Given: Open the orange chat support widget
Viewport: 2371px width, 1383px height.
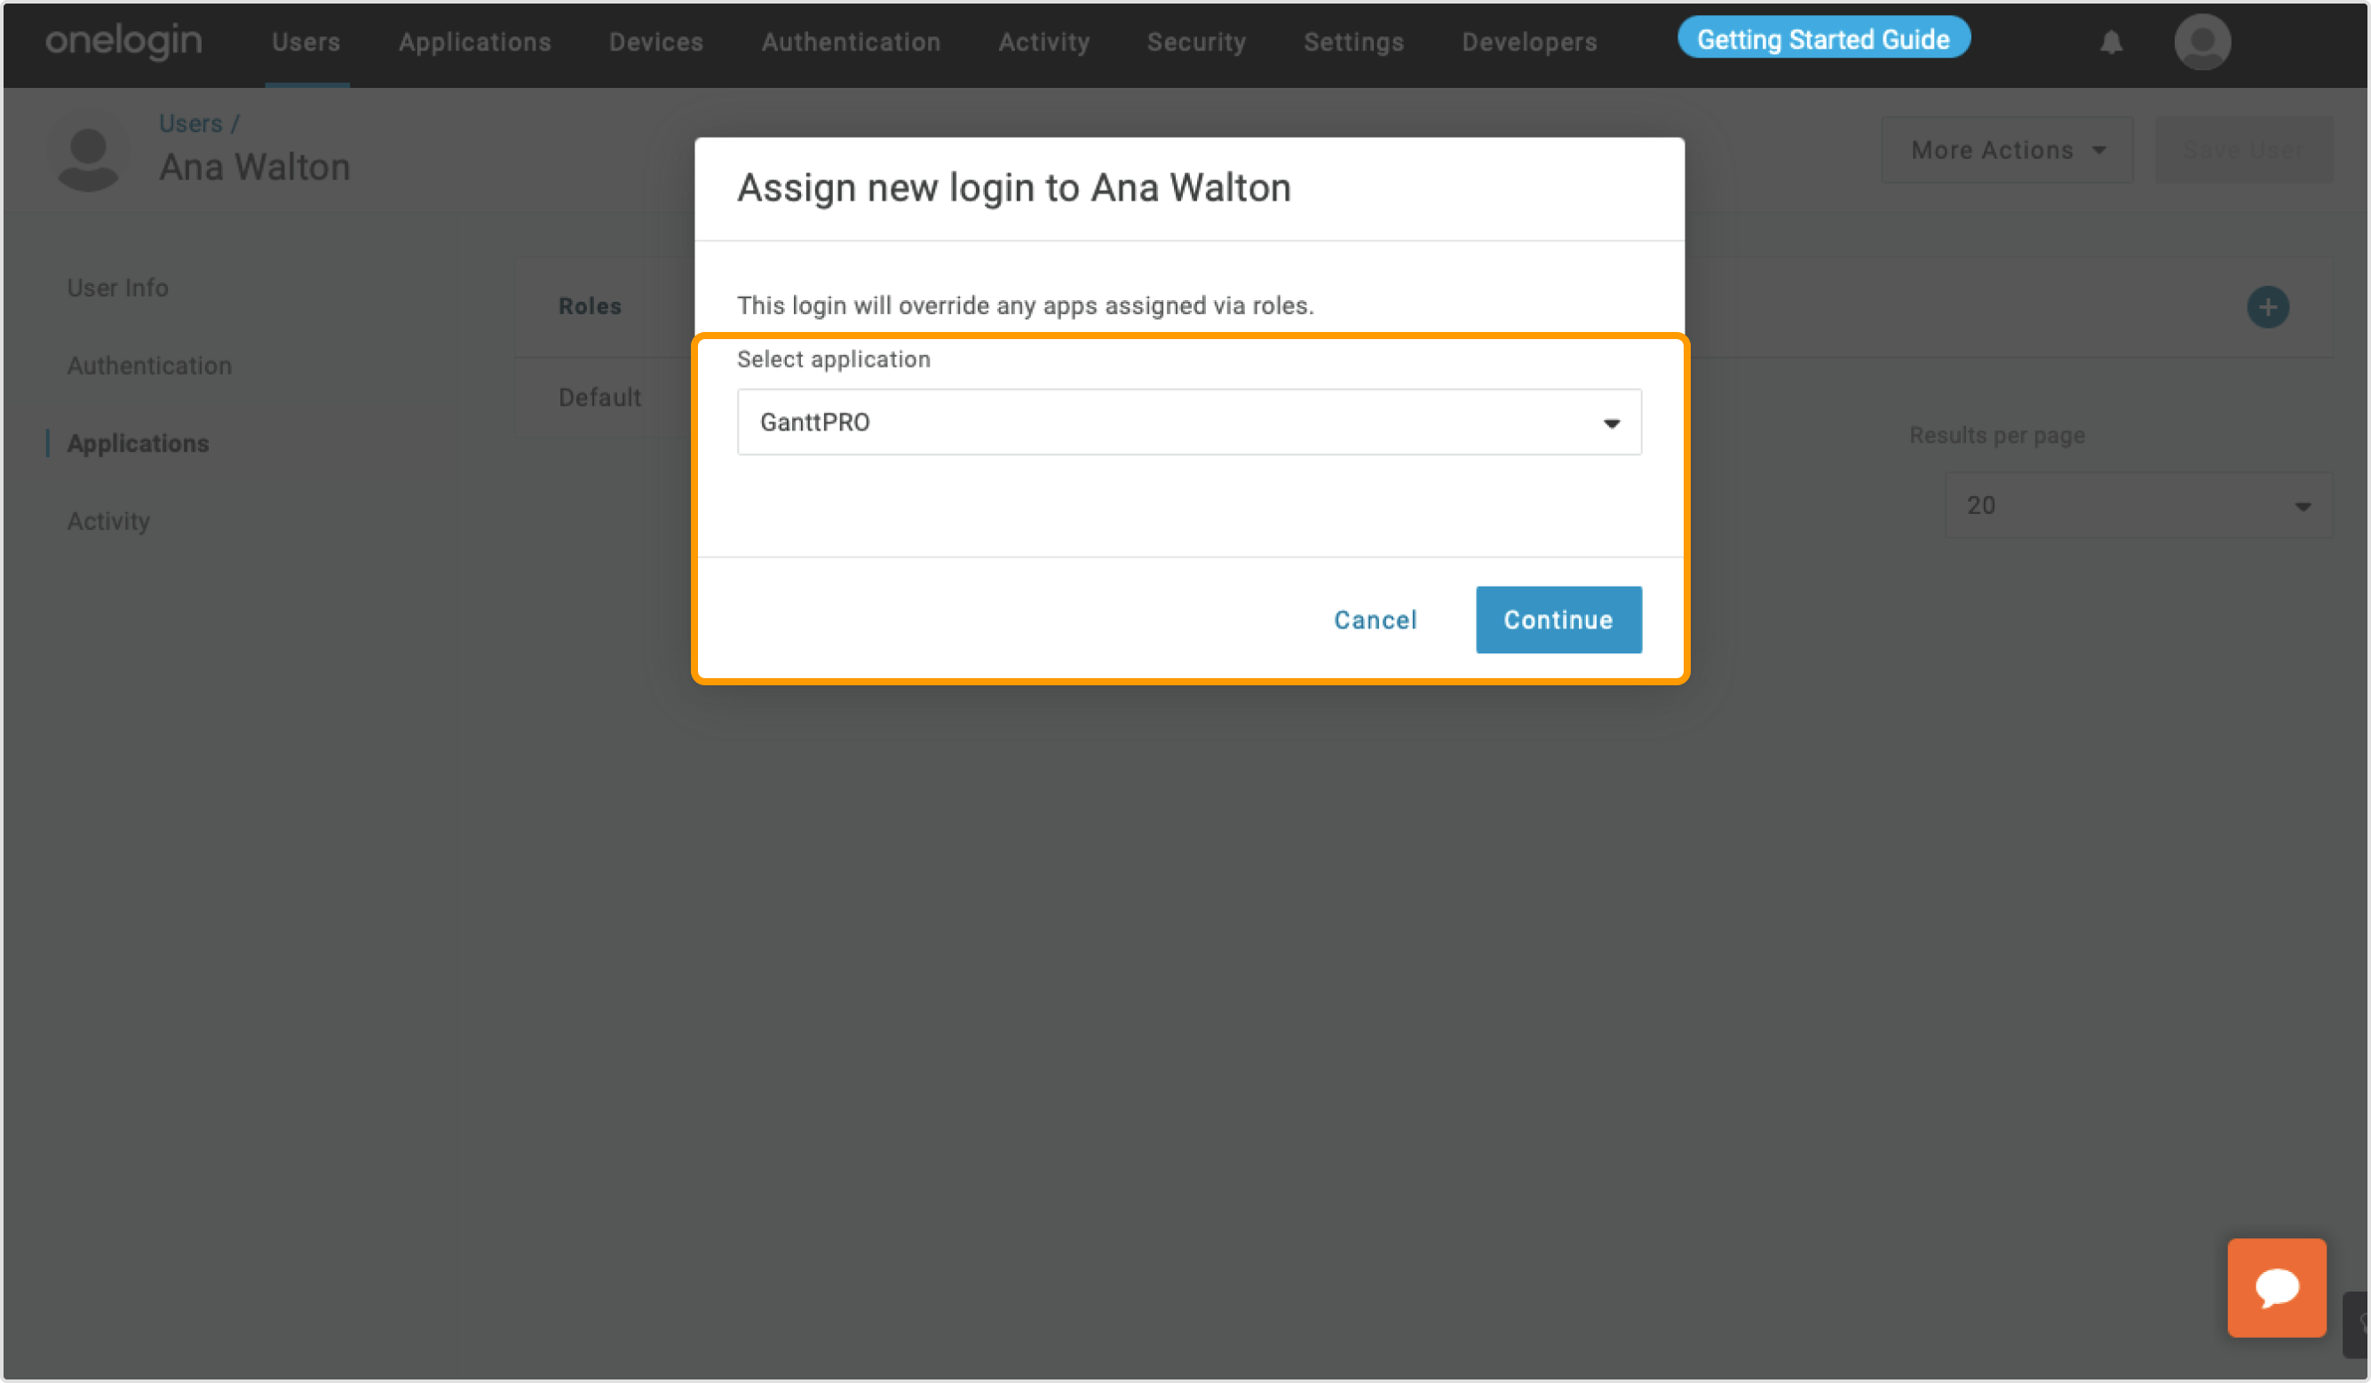Looking at the screenshot, I should (x=2277, y=1287).
